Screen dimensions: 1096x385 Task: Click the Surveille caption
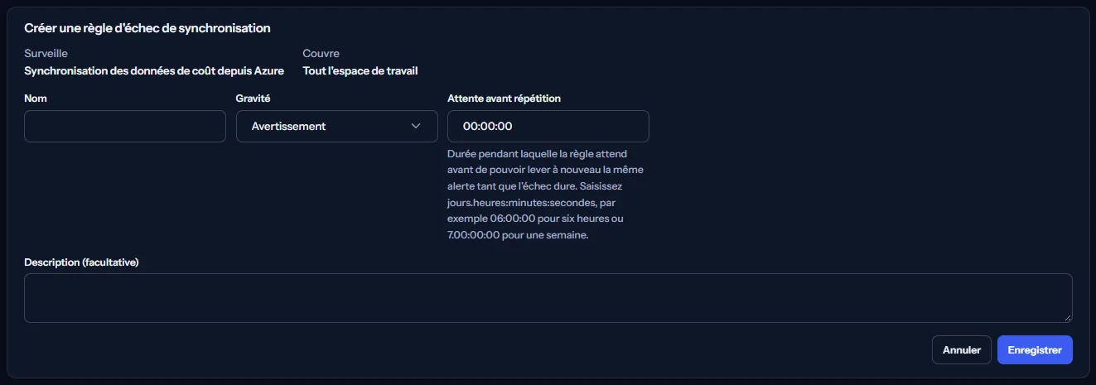46,53
